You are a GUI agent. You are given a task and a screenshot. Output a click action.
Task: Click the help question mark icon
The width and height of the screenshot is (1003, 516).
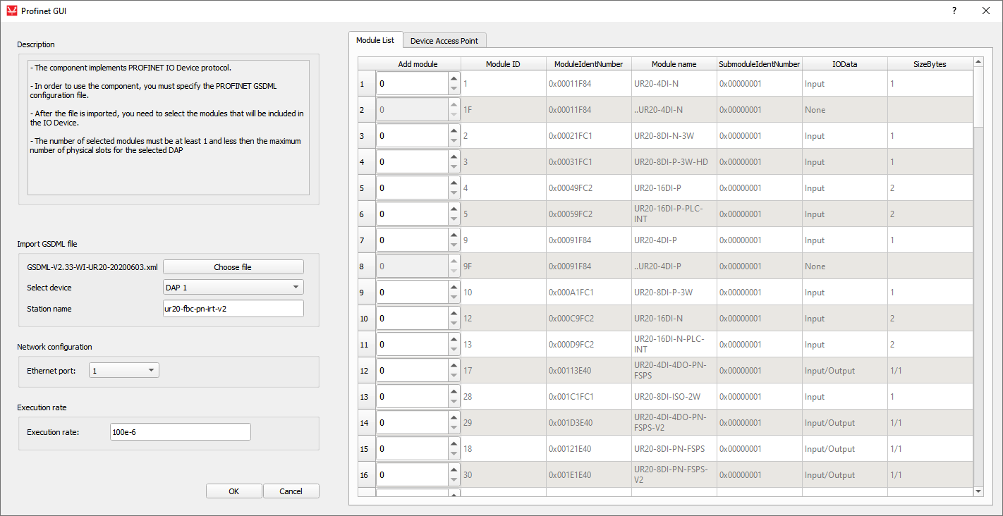954,11
